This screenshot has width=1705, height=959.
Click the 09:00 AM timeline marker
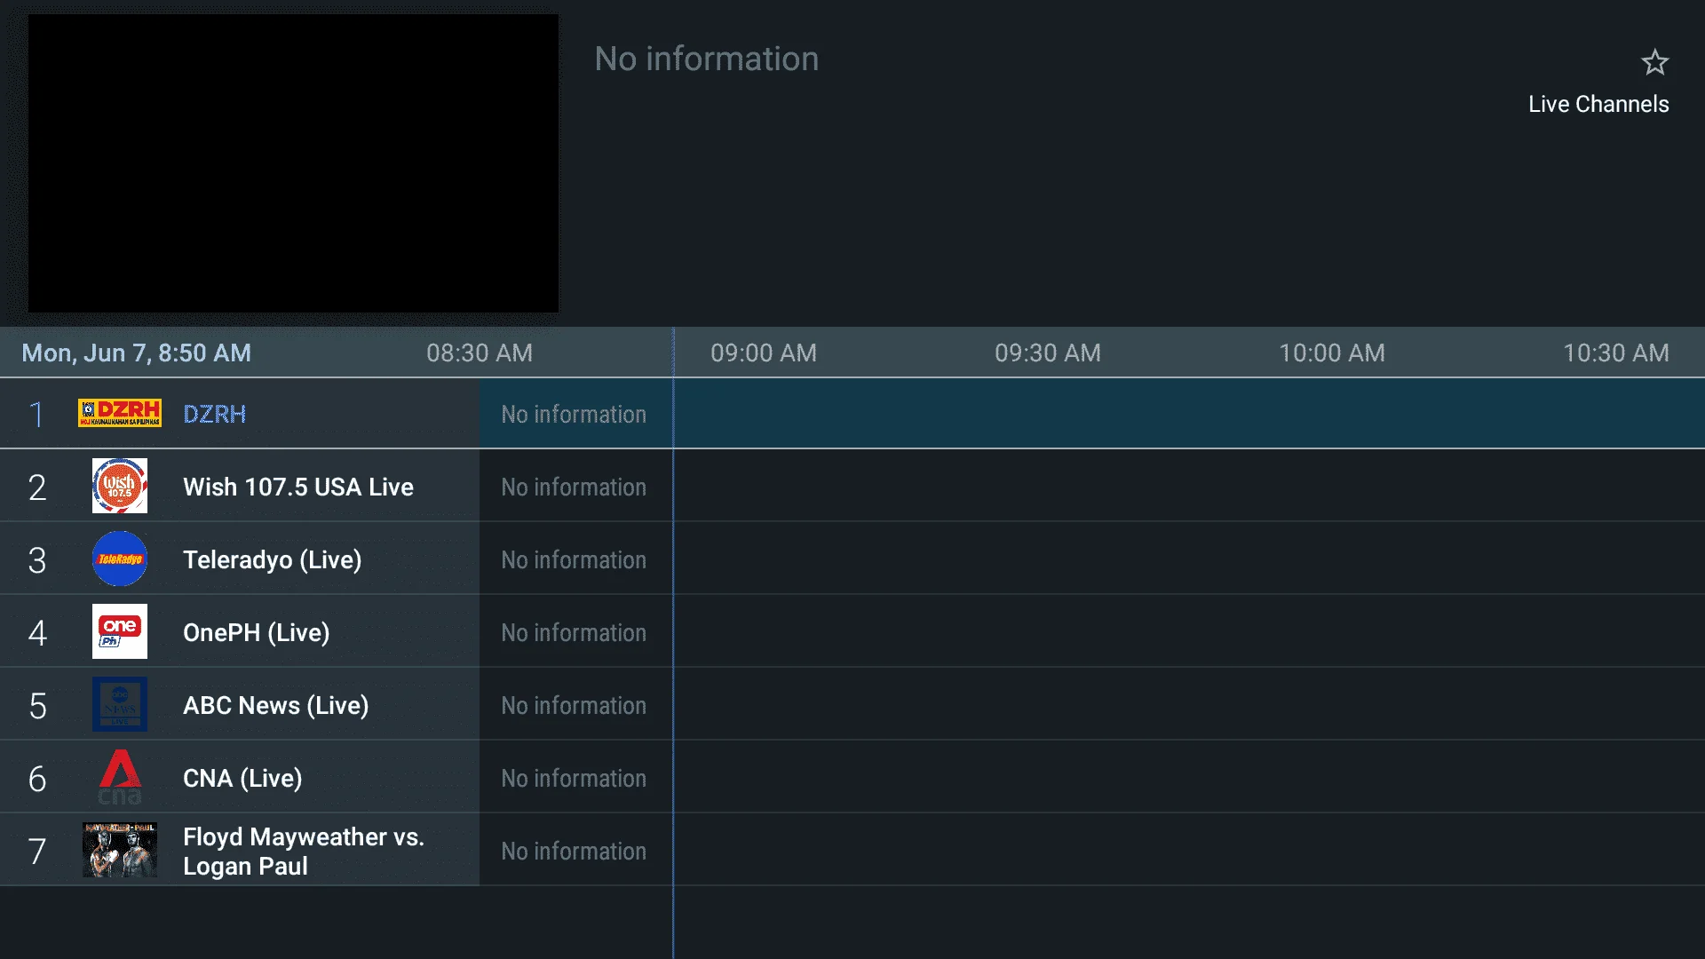point(764,353)
